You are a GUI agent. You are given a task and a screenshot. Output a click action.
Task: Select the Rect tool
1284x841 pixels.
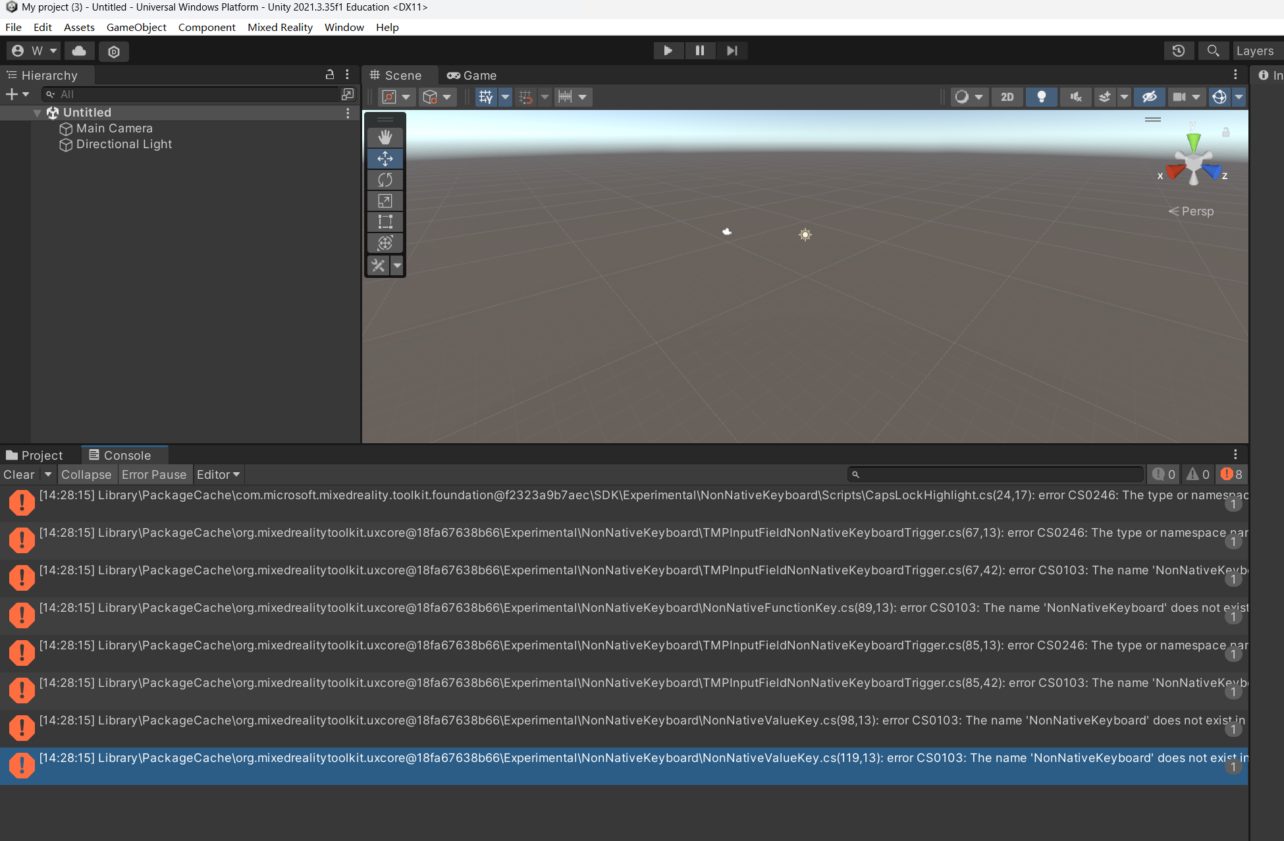(x=385, y=222)
